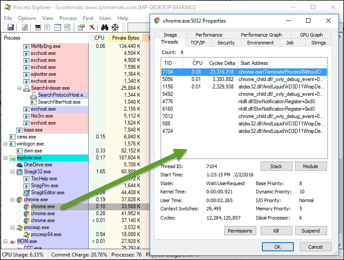Select the crosshair Find Window target icon
This screenshot has width=344, height=260.
point(115,27)
